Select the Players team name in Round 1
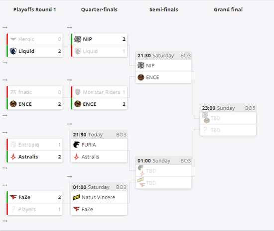This screenshot has height=231, width=274. (27, 209)
